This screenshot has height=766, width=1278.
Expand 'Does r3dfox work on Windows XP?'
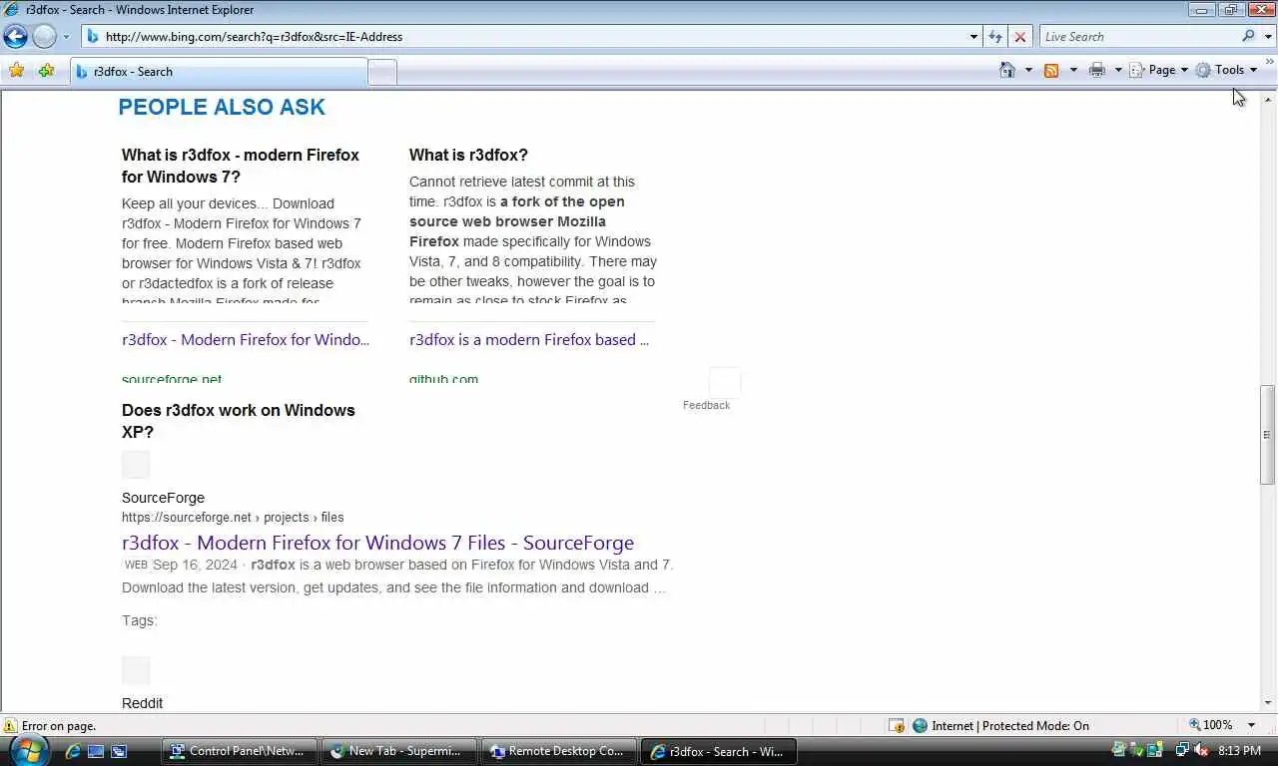pyautogui.click(x=239, y=421)
